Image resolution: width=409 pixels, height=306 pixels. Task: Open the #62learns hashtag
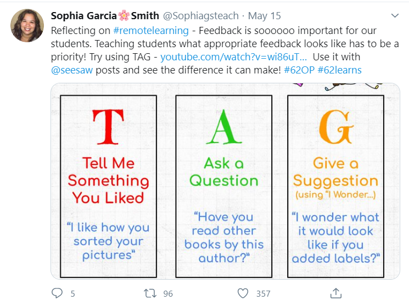pos(340,70)
